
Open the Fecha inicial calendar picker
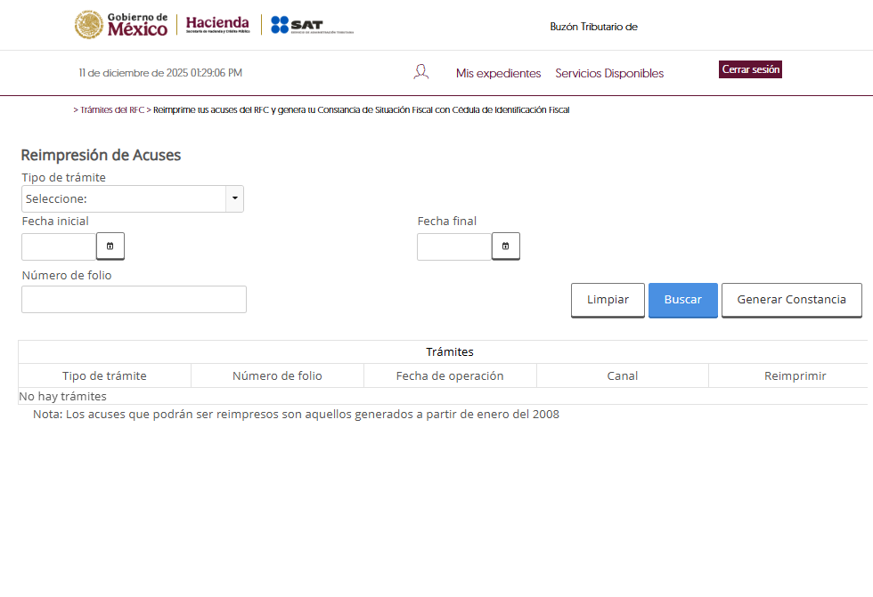point(110,246)
